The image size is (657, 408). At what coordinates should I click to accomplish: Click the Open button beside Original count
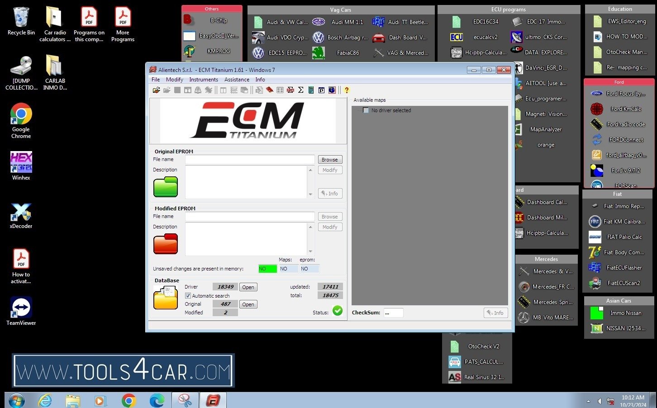click(248, 304)
